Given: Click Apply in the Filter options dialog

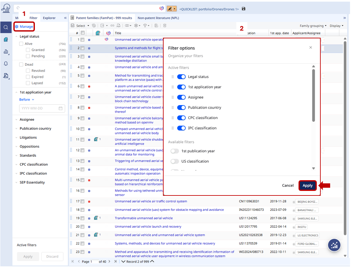Looking at the screenshot, I should pyautogui.click(x=307, y=185).
